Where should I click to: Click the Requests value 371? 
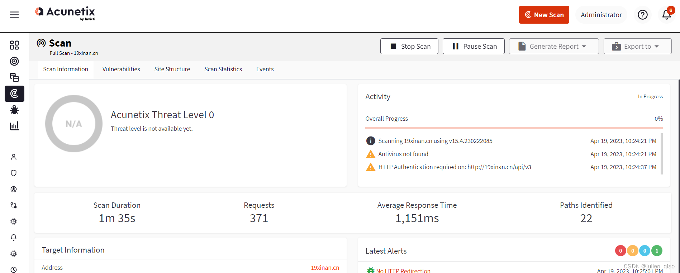(259, 218)
